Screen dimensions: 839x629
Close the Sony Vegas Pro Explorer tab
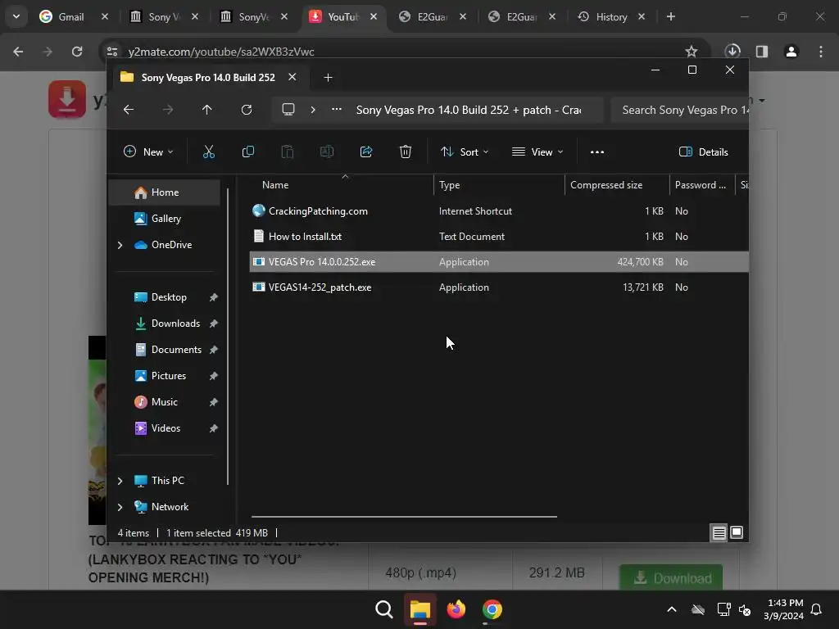(x=293, y=77)
